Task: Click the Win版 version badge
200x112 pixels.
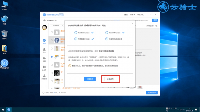Action: (61, 15)
